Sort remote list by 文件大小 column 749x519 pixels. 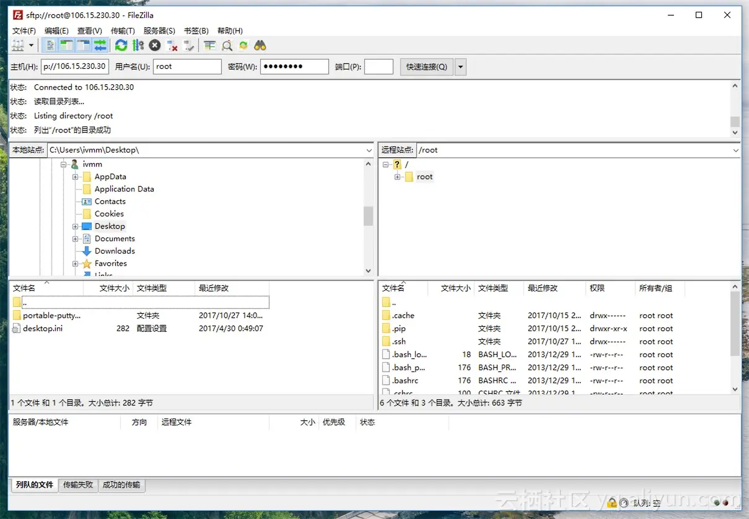point(451,288)
